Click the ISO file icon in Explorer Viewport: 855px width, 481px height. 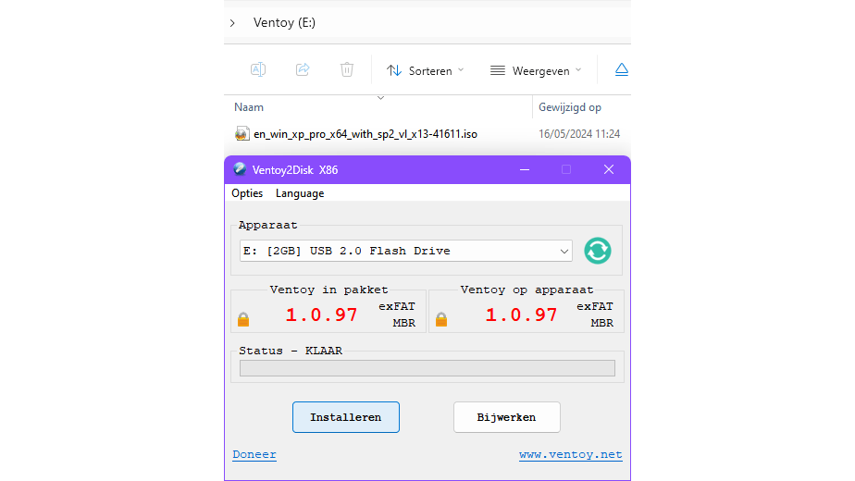242,133
